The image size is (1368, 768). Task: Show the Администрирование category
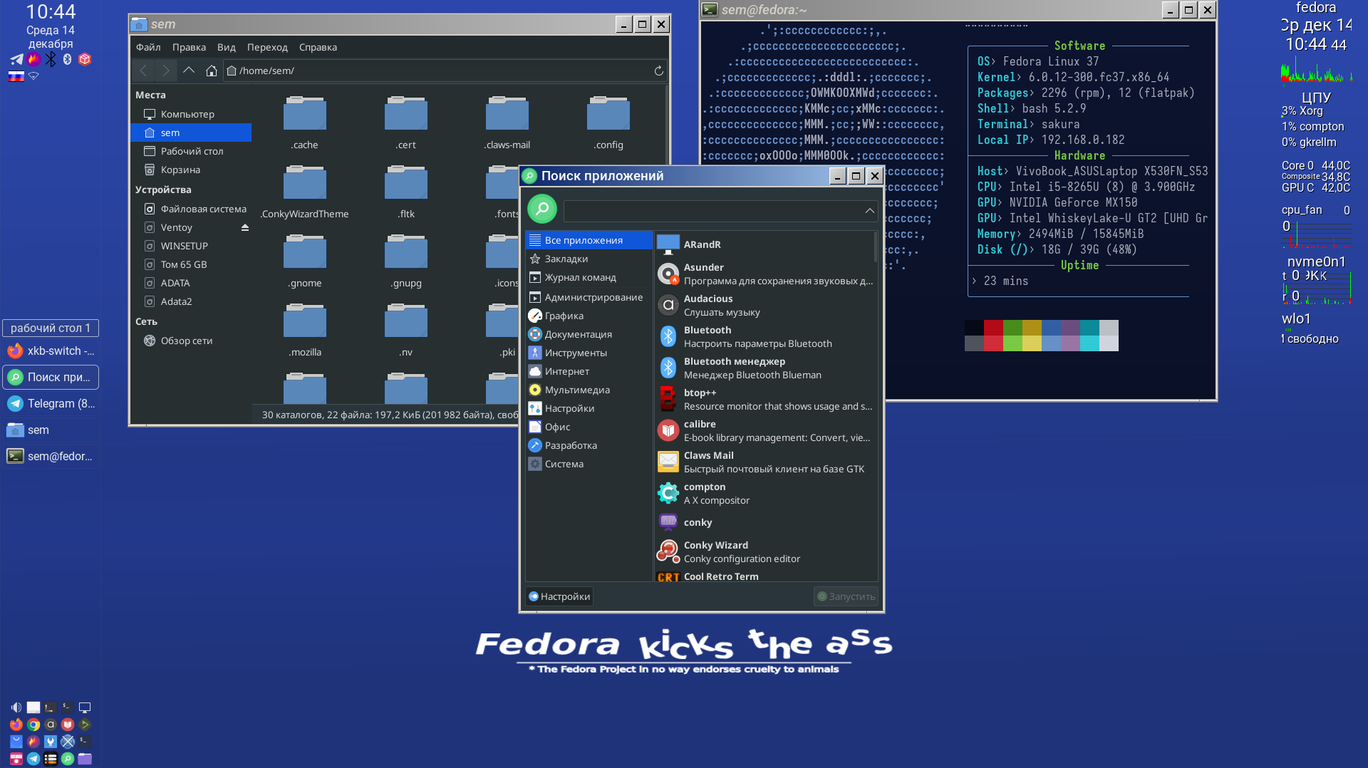click(x=589, y=297)
